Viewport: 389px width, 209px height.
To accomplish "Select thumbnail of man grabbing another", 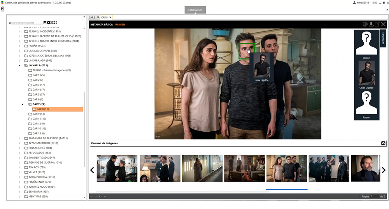I will 117,168.
